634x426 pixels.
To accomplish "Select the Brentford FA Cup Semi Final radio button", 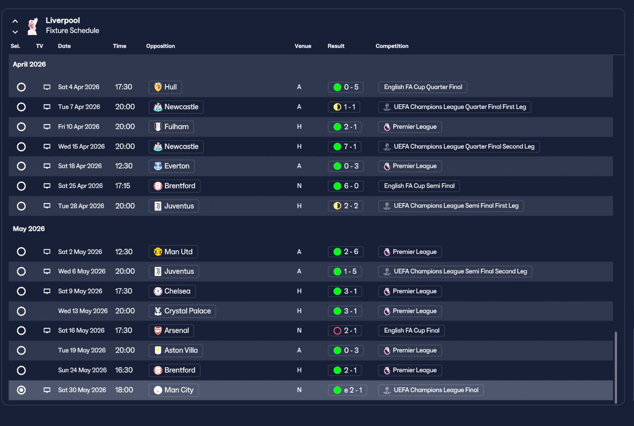I will [21, 186].
